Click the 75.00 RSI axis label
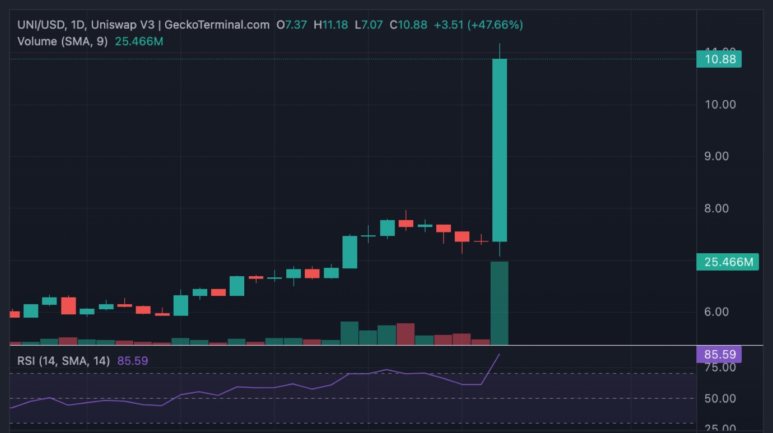 pyautogui.click(x=720, y=367)
